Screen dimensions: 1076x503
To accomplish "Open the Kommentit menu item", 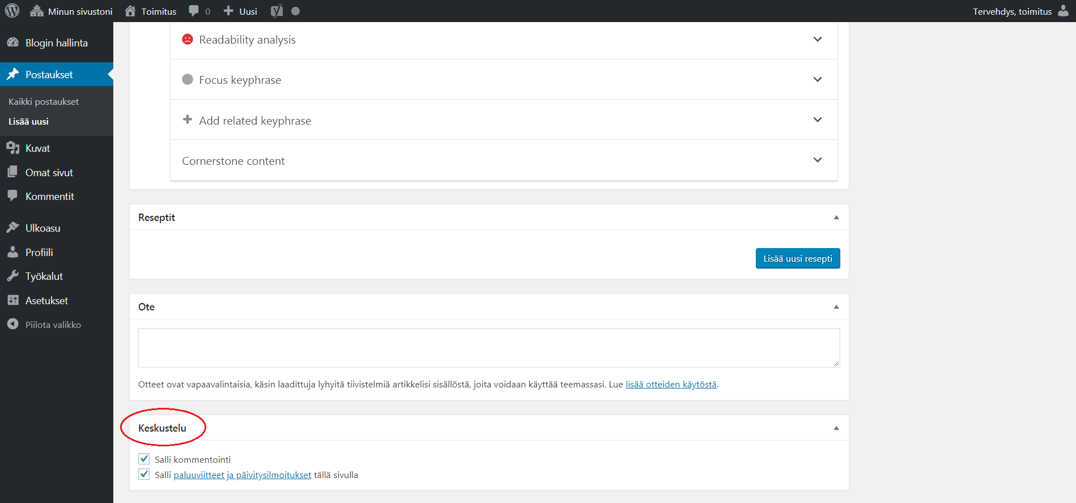I will [x=57, y=196].
